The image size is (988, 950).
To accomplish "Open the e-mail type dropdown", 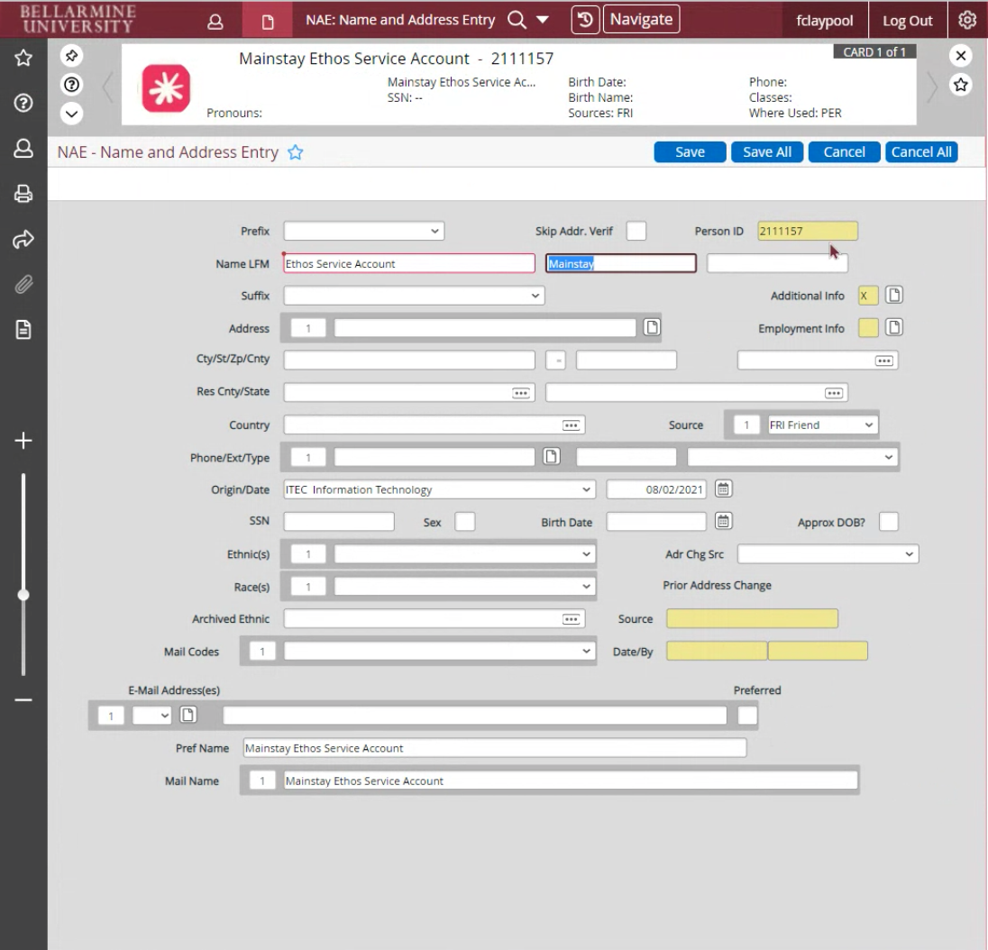I will pos(151,716).
